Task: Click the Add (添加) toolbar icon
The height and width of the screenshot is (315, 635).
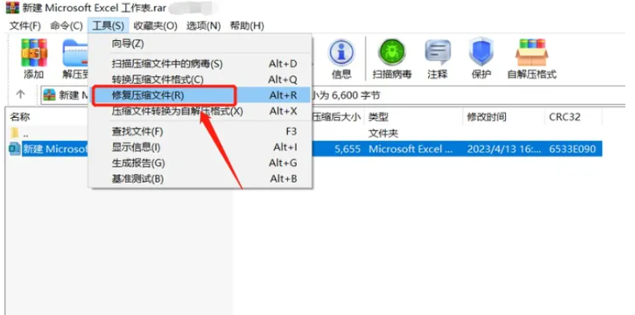Action: click(34, 53)
